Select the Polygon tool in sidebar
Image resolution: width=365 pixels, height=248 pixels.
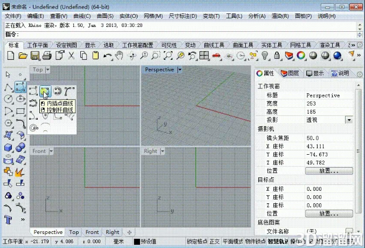pos(9,123)
